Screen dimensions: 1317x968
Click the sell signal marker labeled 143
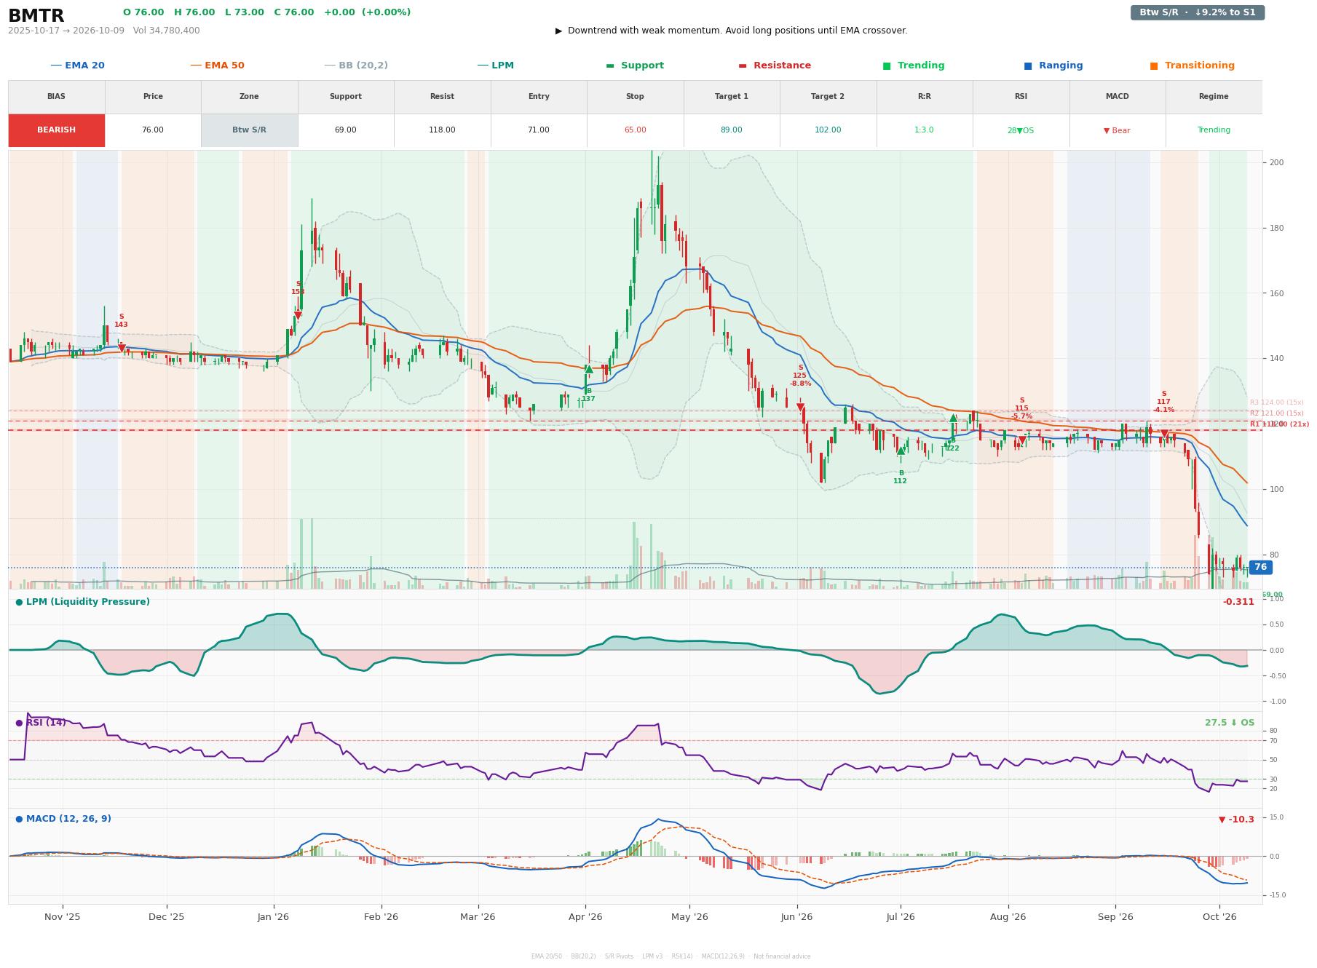coord(122,348)
